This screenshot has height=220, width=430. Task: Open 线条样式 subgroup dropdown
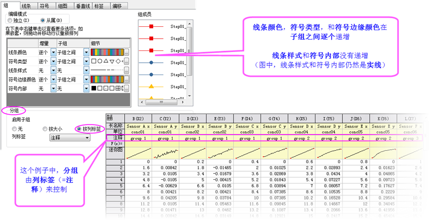[x=86, y=70]
